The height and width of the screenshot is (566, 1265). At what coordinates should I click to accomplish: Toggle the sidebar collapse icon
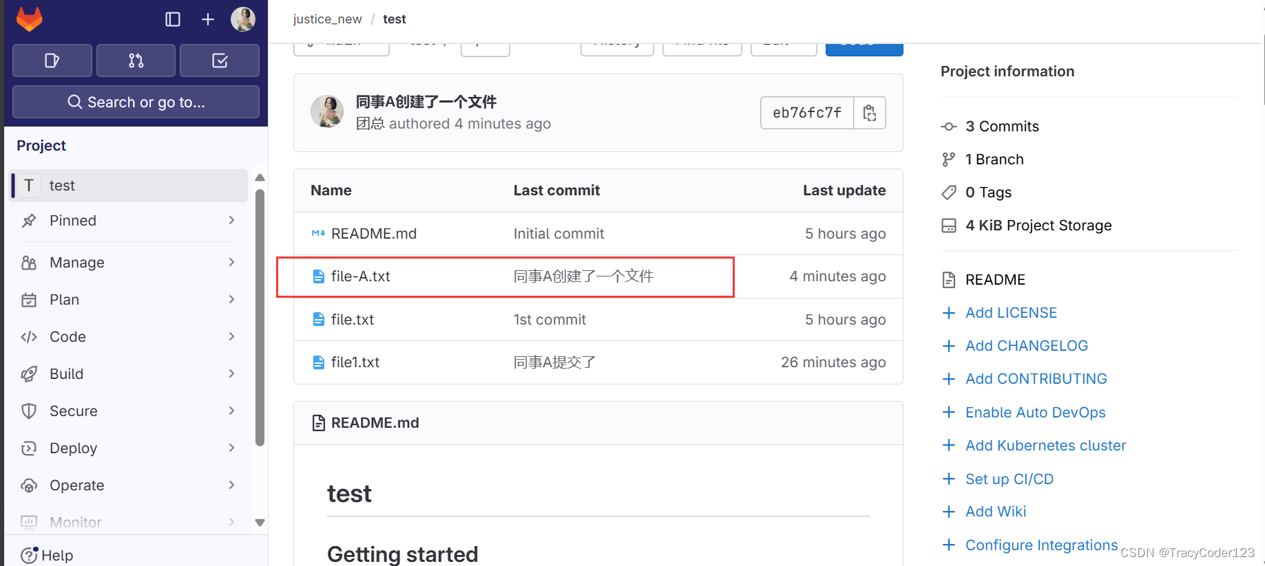coord(173,19)
